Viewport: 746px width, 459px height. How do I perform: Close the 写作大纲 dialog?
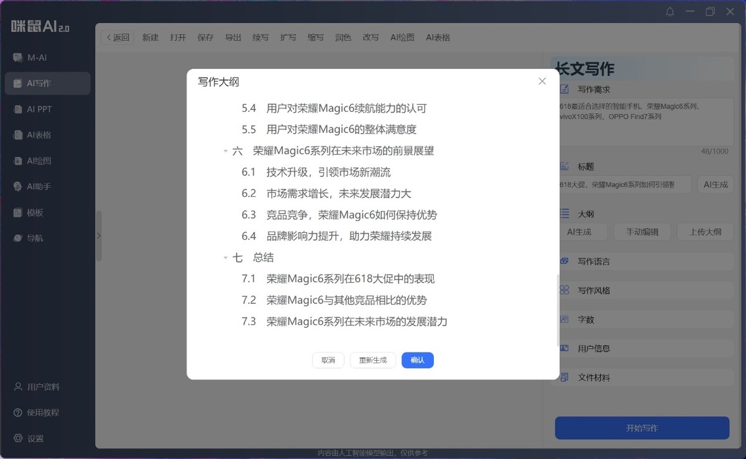[x=542, y=81]
